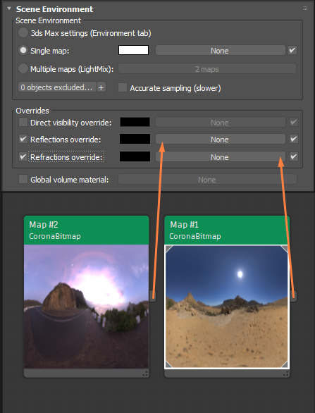Open the 0 objects excluded list
The height and width of the screenshot is (413, 315).
[57, 87]
